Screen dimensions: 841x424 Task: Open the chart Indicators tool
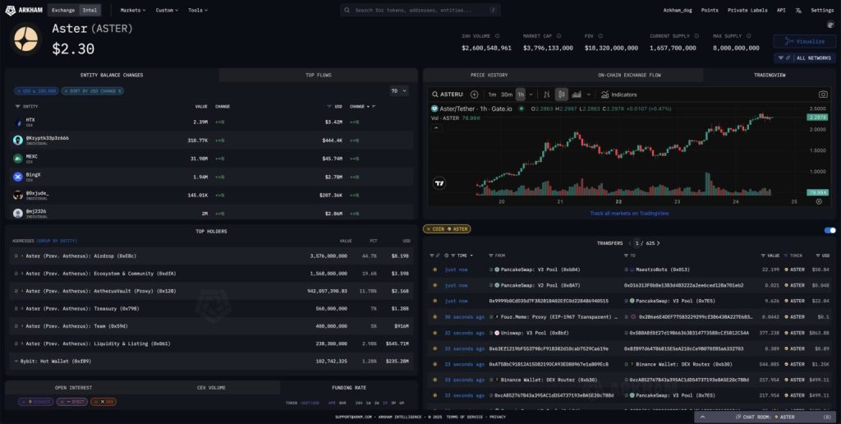point(619,94)
